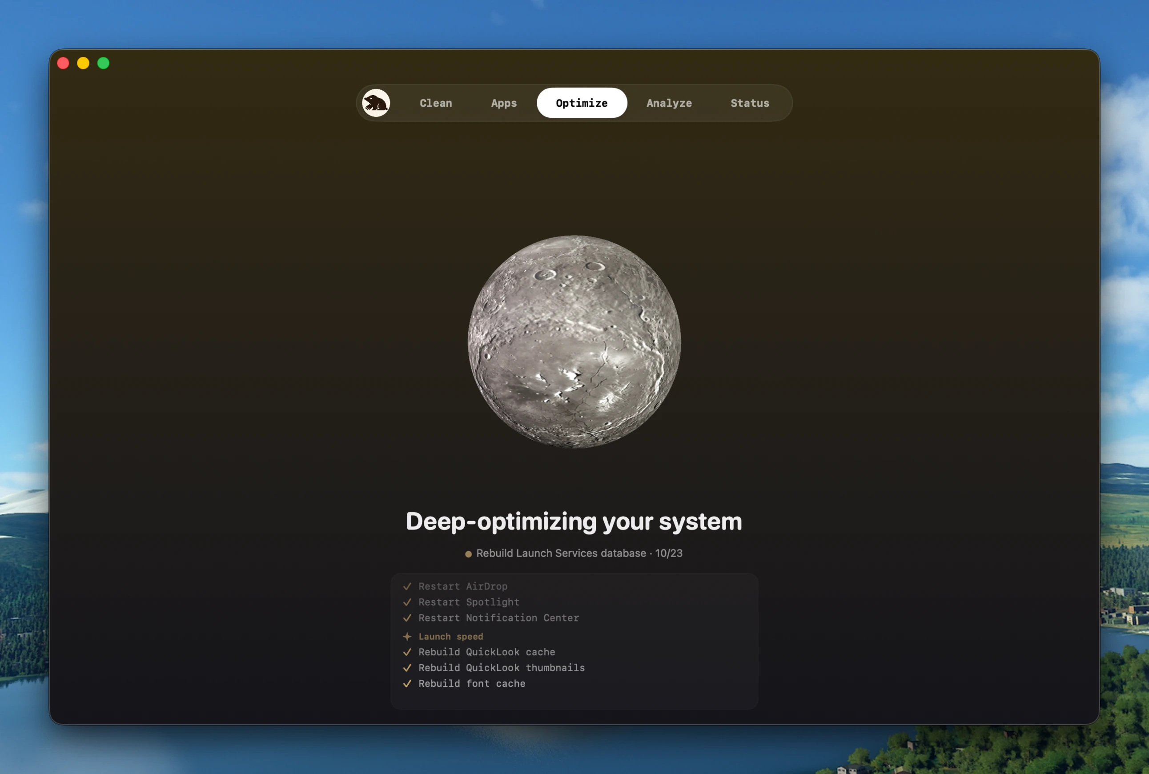Screen dimensions: 1149x774
Task: Click the checkmark beside Rebuild QuickLook thumbnails
Action: [407, 668]
